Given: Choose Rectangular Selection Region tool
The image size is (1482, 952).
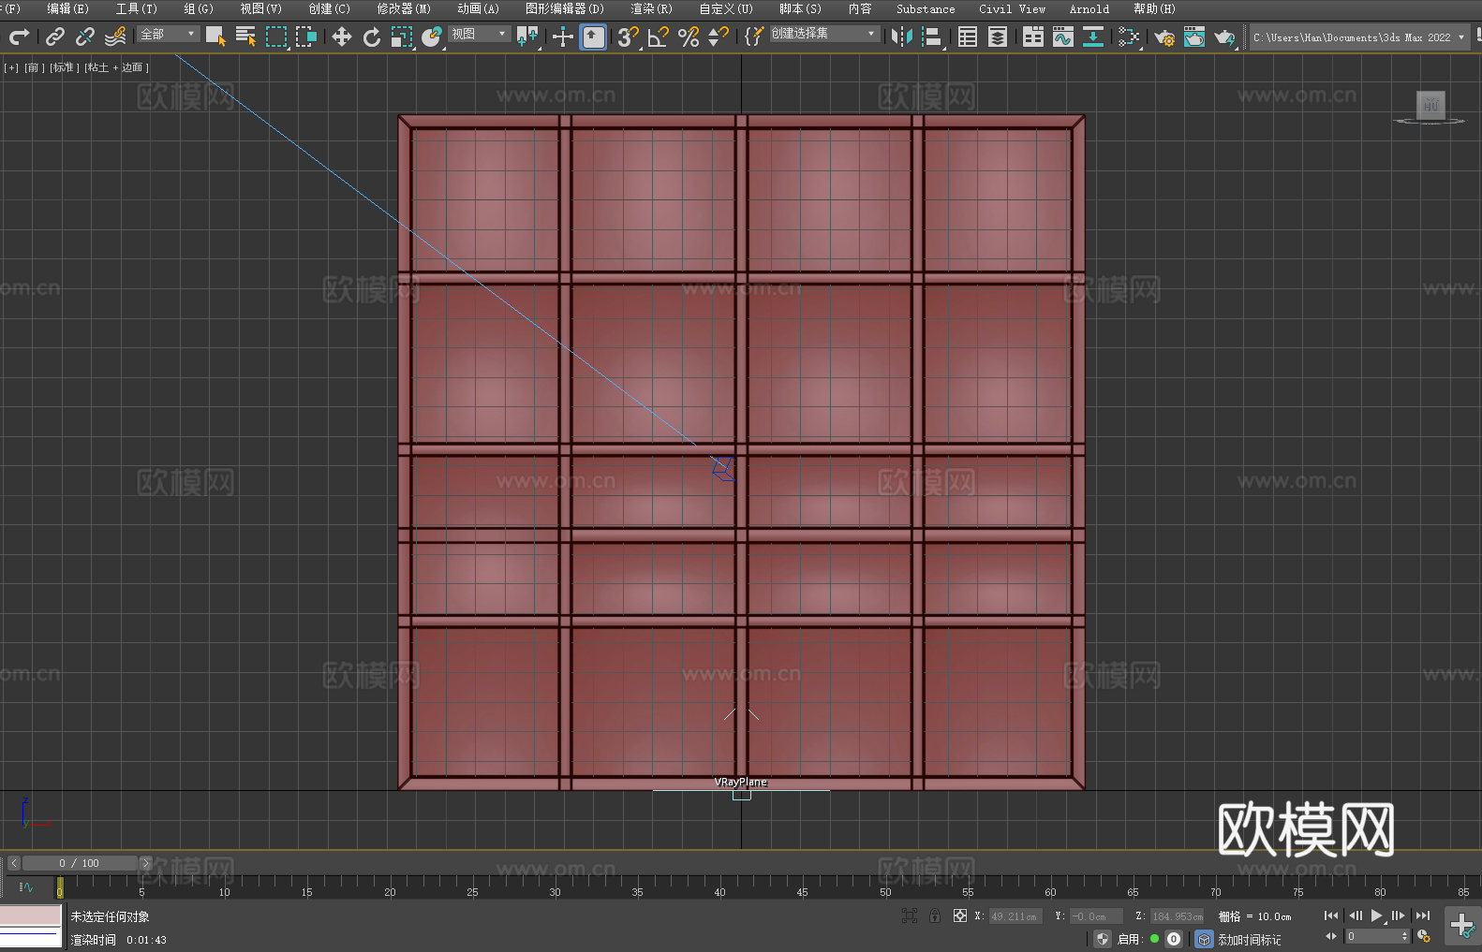Looking at the screenshot, I should click(276, 37).
